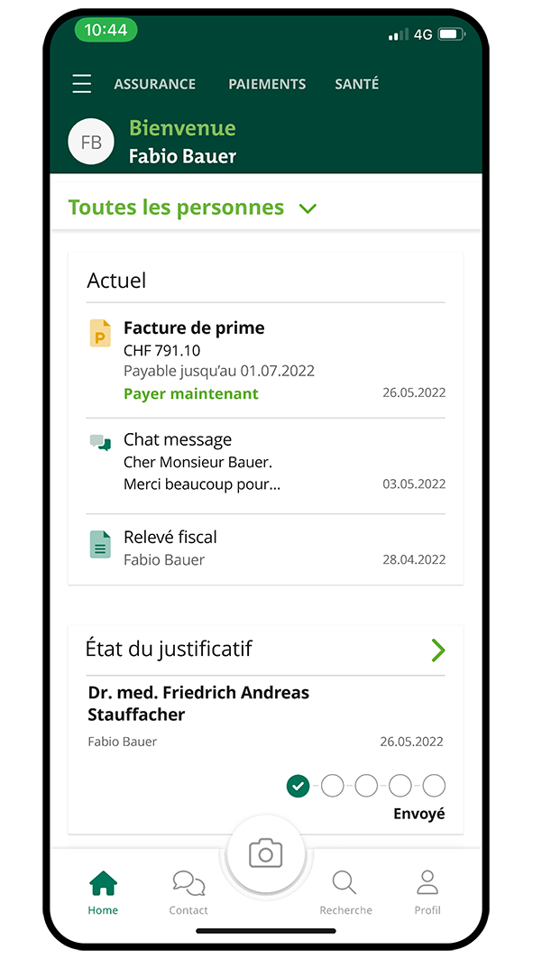
Task: Open the Facture de prime entry
Action: [266, 360]
